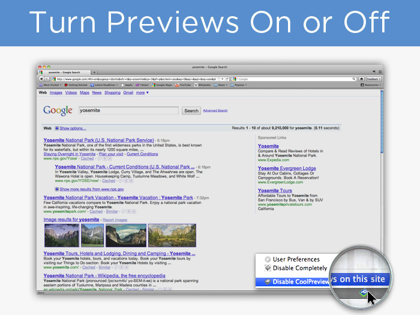Expand the Most Visited bookmarks folder
Screen dimensions: 420x315
click(x=50, y=85)
